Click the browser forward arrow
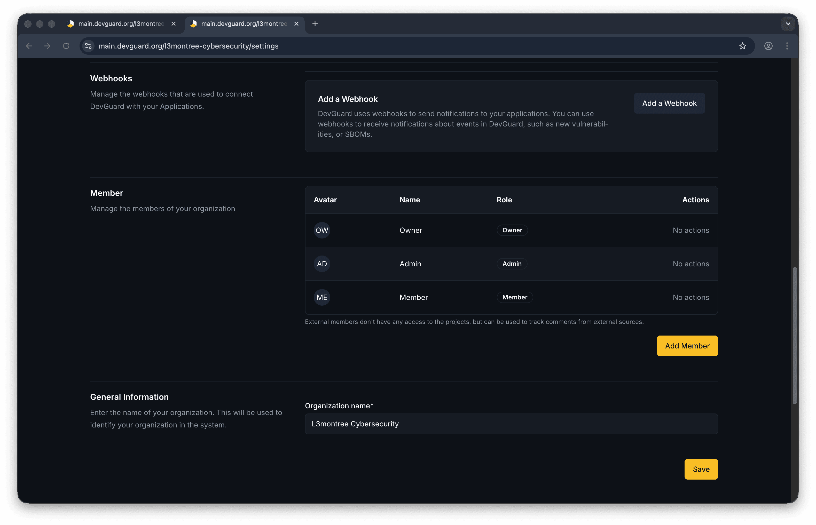 tap(48, 46)
